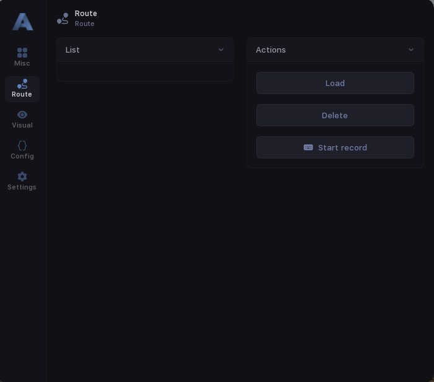434x382 pixels.
Task: Open the Settings tab label
Action: tap(22, 187)
